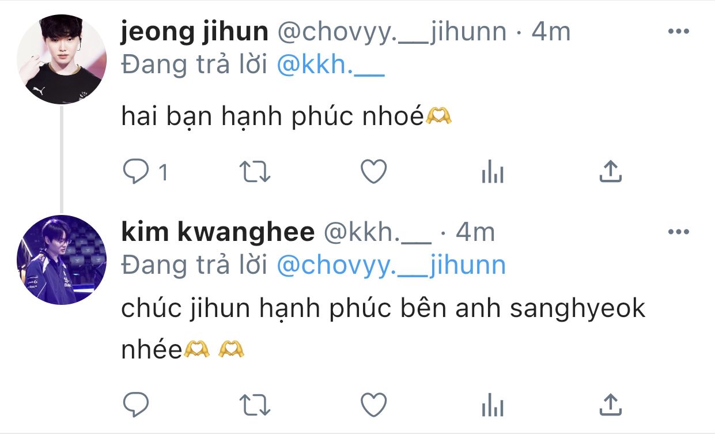Retweet jeong jihun's tweet
Image resolution: width=715 pixels, height=434 pixels.
coord(255,172)
